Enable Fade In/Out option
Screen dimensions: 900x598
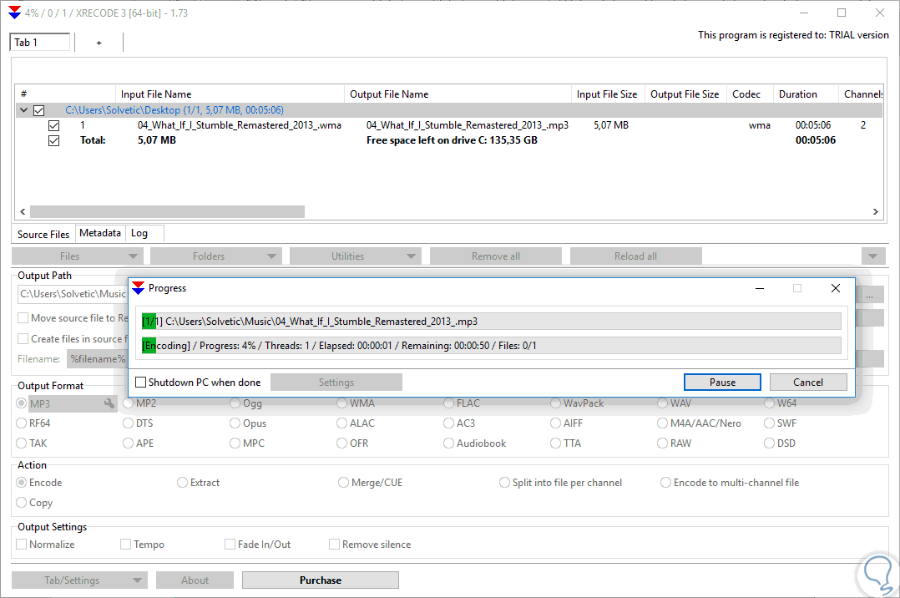230,544
